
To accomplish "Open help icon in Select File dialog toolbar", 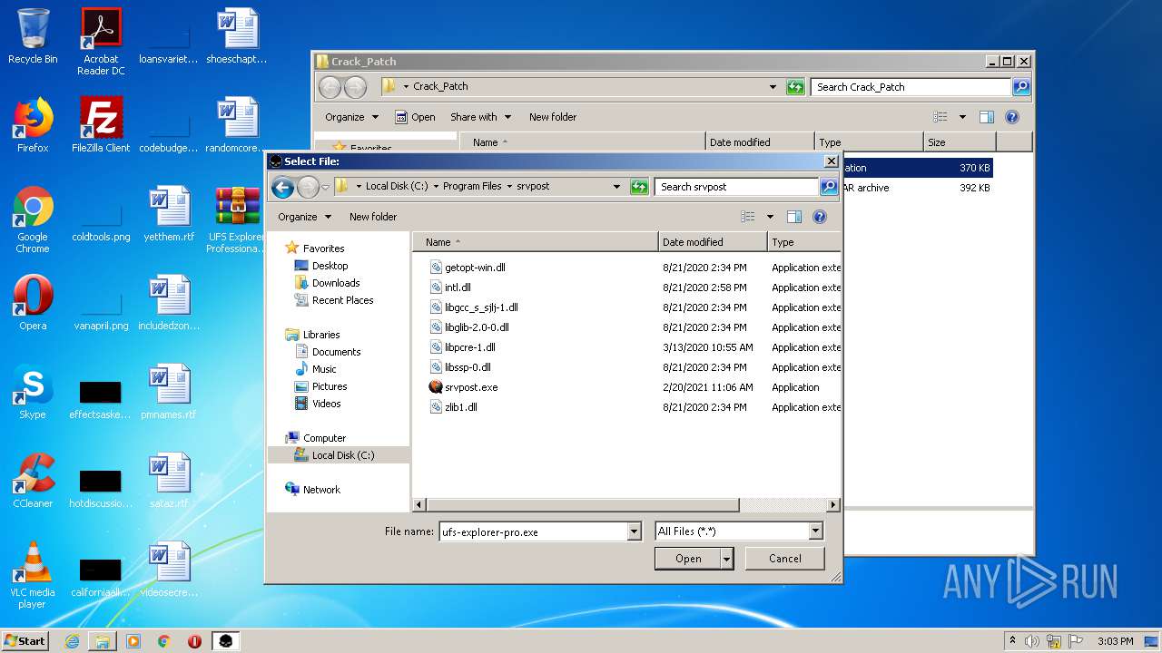I will (x=820, y=217).
